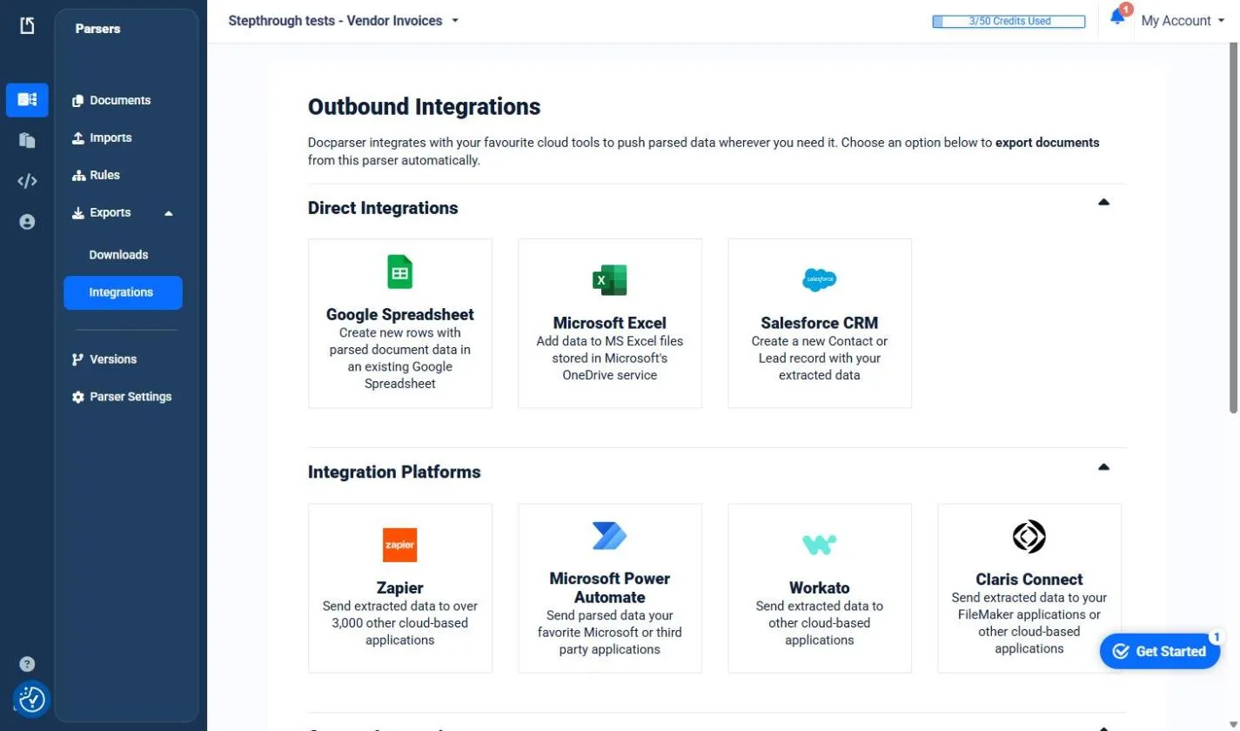The width and height of the screenshot is (1240, 731).
Task: Select the Integrations submenu item
Action: point(123,292)
